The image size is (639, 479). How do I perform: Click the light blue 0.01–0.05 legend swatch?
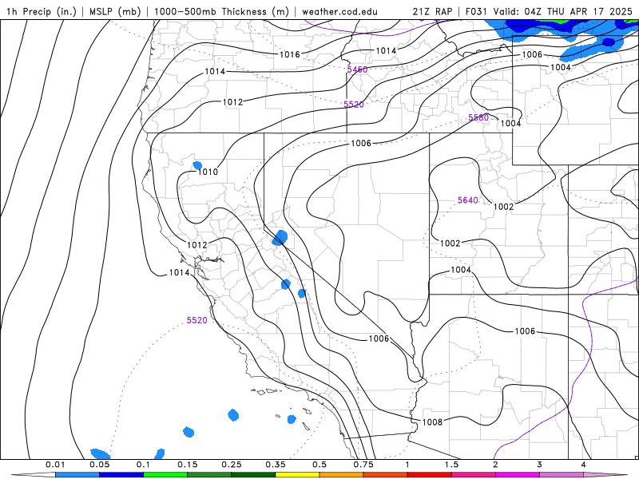pos(77,475)
